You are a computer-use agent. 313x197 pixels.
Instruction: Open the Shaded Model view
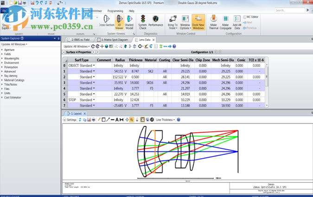pyautogui.click(x=129, y=22)
